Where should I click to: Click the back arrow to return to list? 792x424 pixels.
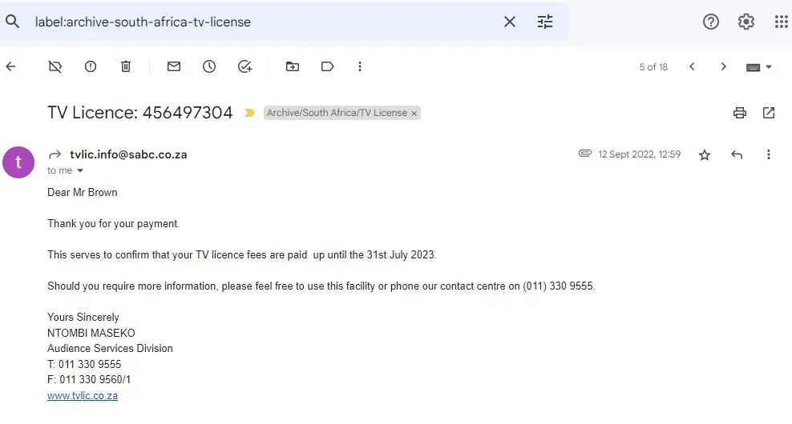[10, 66]
